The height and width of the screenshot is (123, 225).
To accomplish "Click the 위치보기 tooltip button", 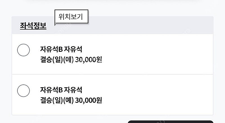I will pyautogui.click(x=71, y=17).
